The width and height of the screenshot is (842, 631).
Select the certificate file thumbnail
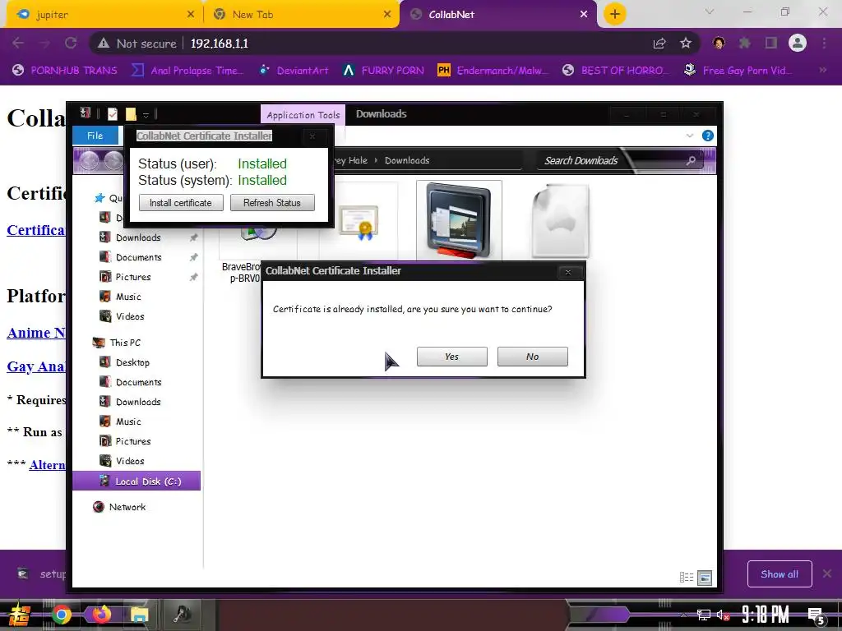[359, 221]
